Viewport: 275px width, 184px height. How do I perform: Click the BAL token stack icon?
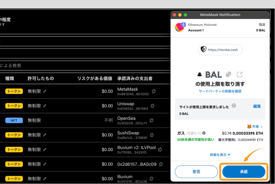[x=199, y=75]
